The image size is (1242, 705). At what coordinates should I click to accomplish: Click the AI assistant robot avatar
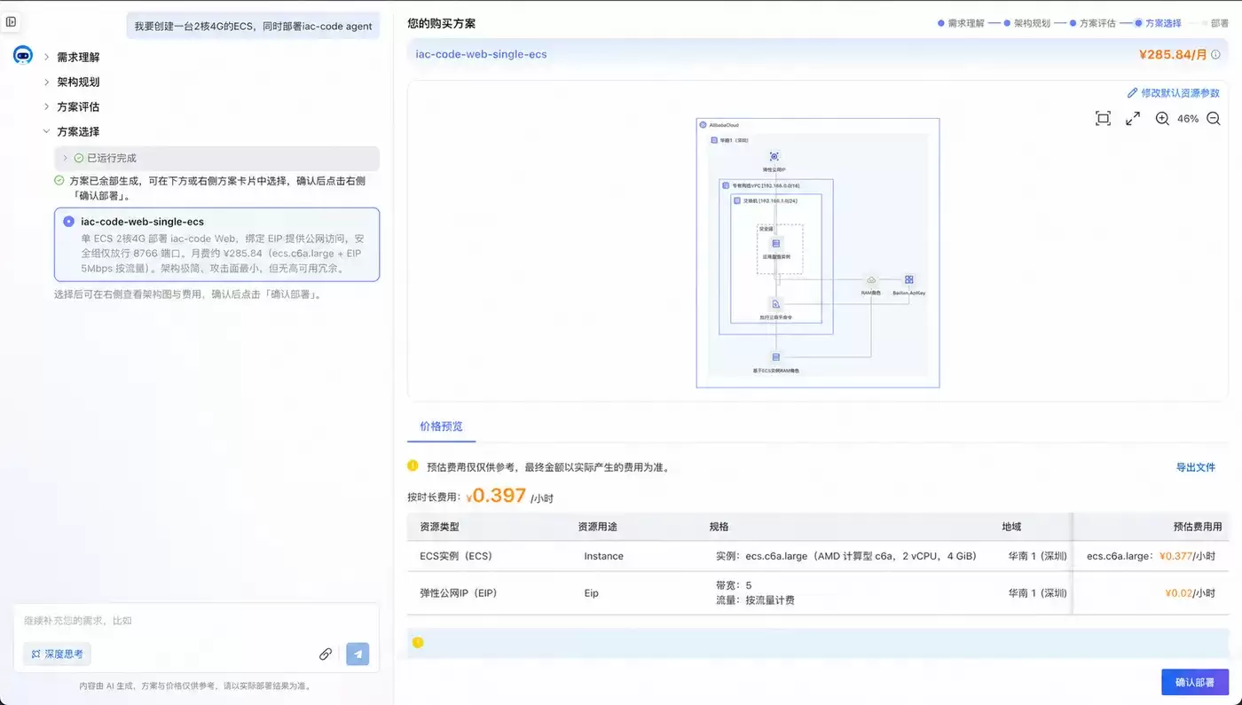(23, 56)
